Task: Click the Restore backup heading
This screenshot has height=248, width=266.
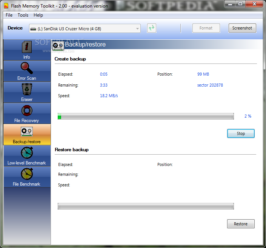Action: tap(72, 150)
